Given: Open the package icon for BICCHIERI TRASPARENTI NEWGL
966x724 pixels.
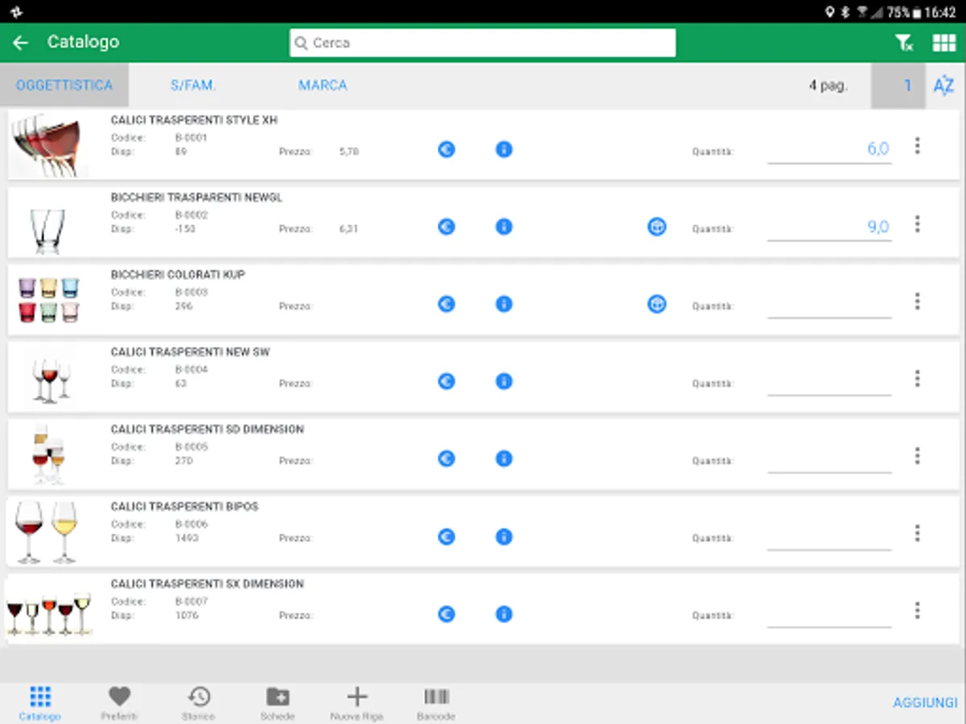Looking at the screenshot, I should pos(657,227).
